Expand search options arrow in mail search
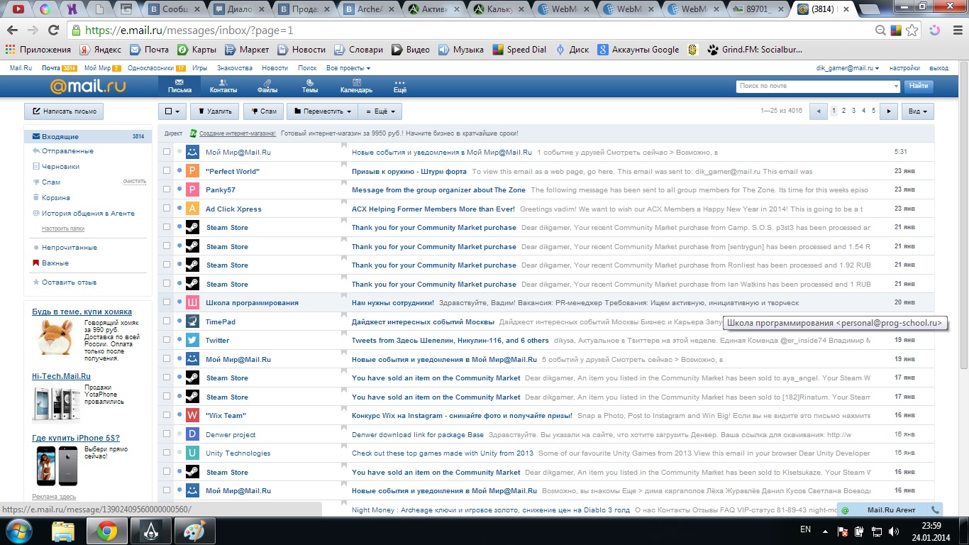The height and width of the screenshot is (545, 969). [x=896, y=86]
